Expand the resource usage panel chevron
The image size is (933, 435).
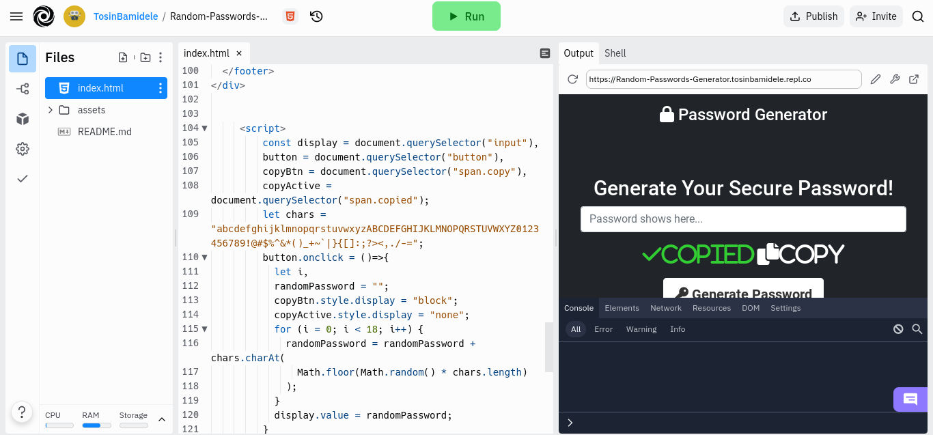162,419
